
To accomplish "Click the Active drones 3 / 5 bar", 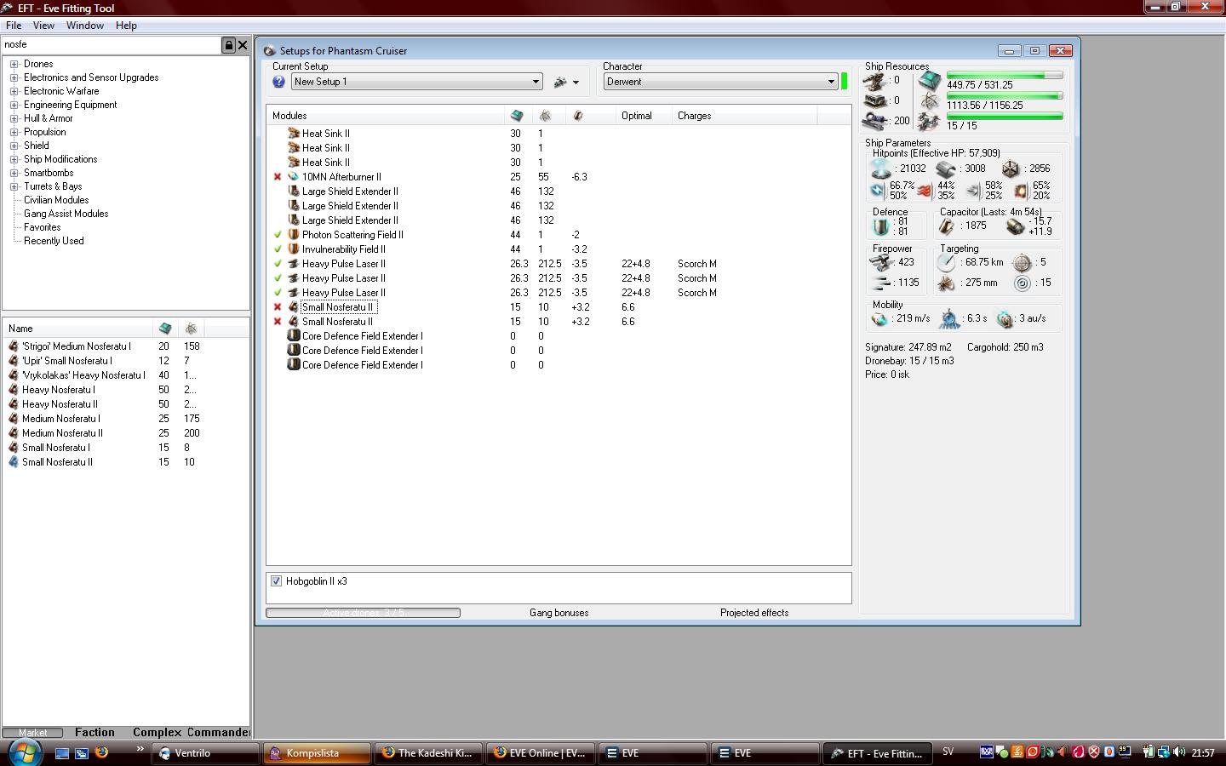I will coord(363,613).
